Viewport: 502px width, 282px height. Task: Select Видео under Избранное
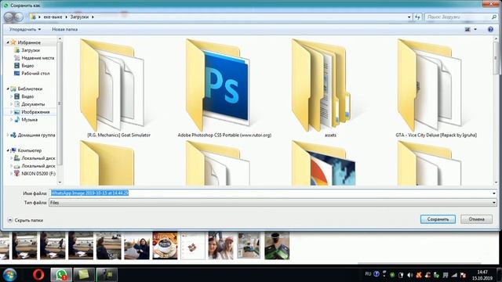tap(27, 66)
